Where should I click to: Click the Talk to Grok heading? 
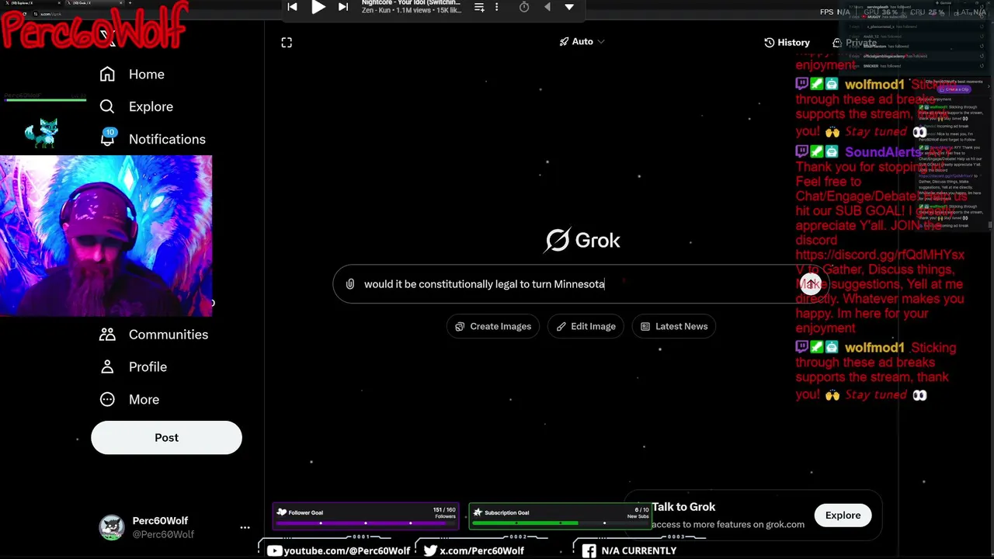tap(683, 507)
